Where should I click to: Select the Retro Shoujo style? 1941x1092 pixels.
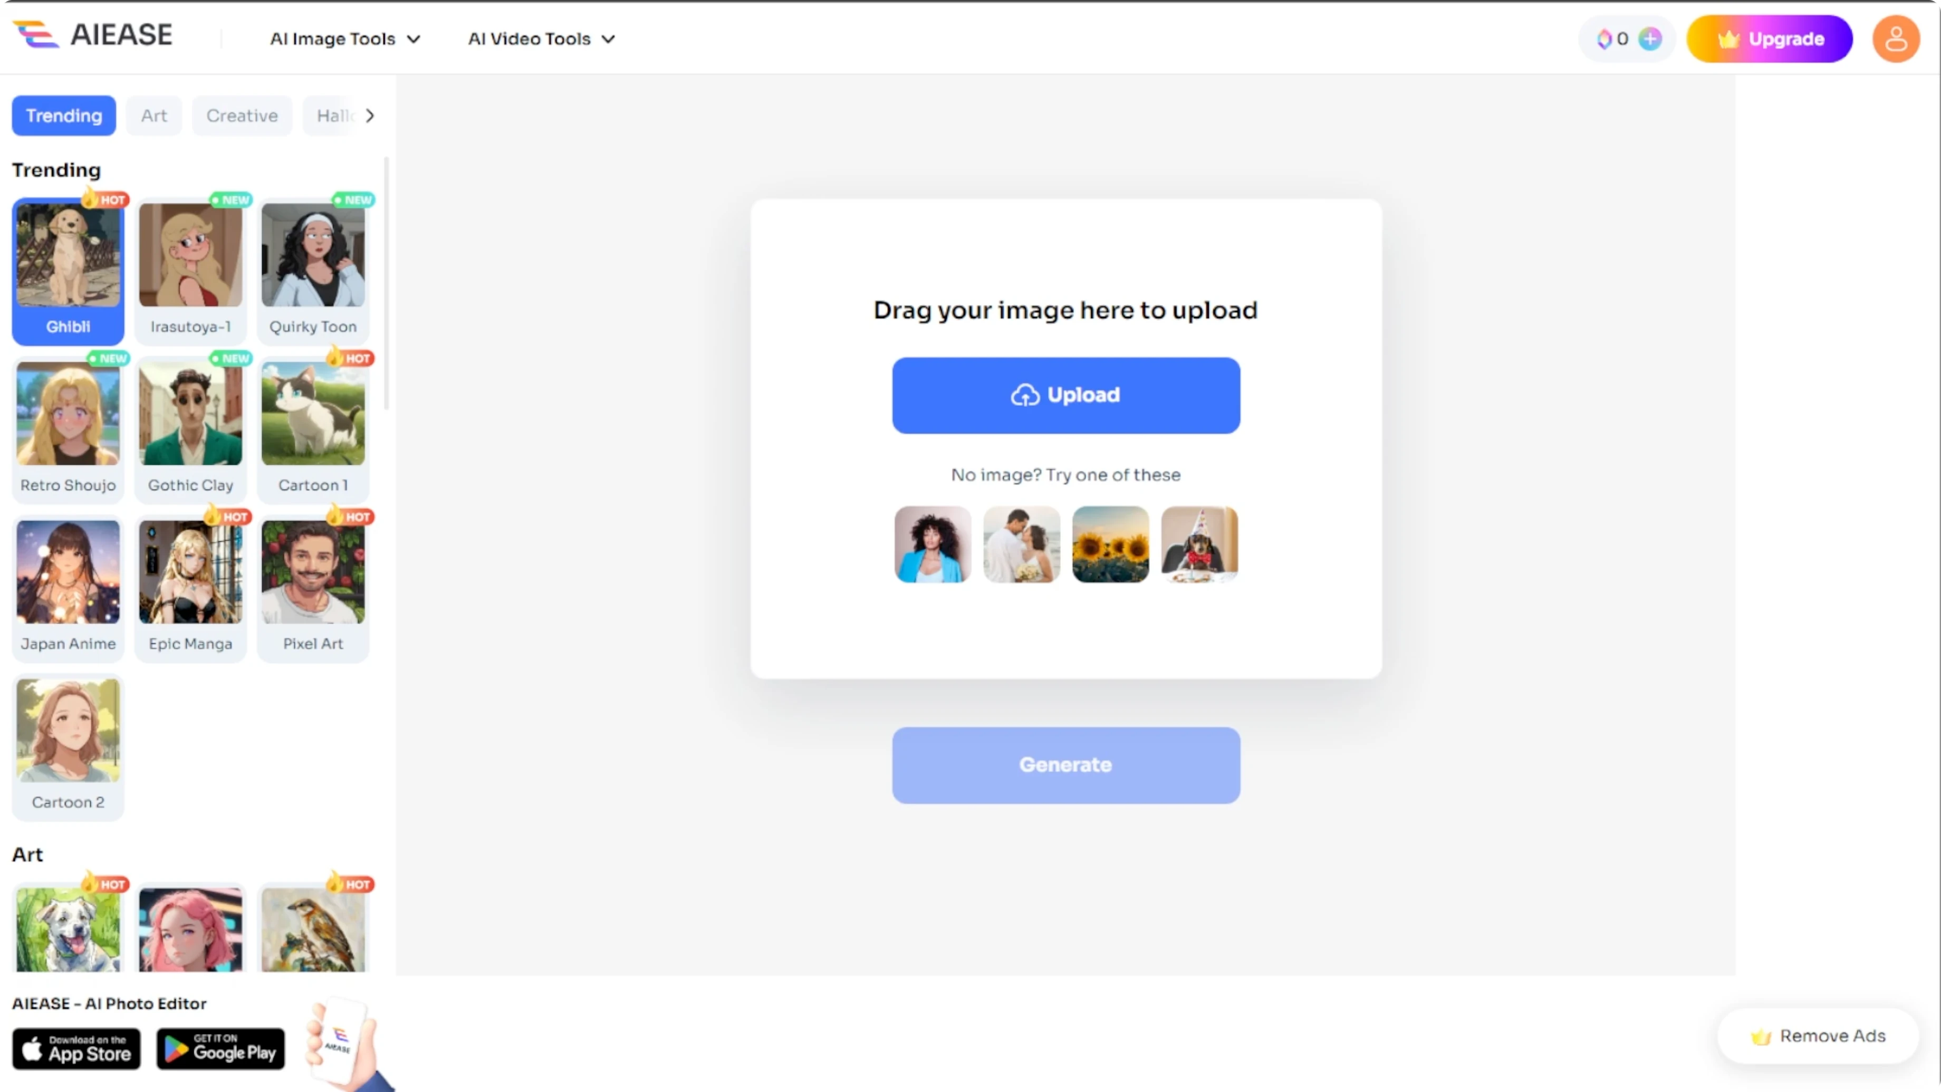coord(68,429)
